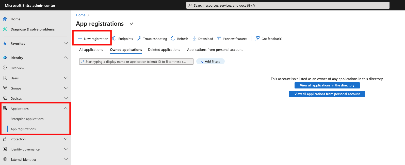Click the Got feedback? label

pyautogui.click(x=272, y=39)
